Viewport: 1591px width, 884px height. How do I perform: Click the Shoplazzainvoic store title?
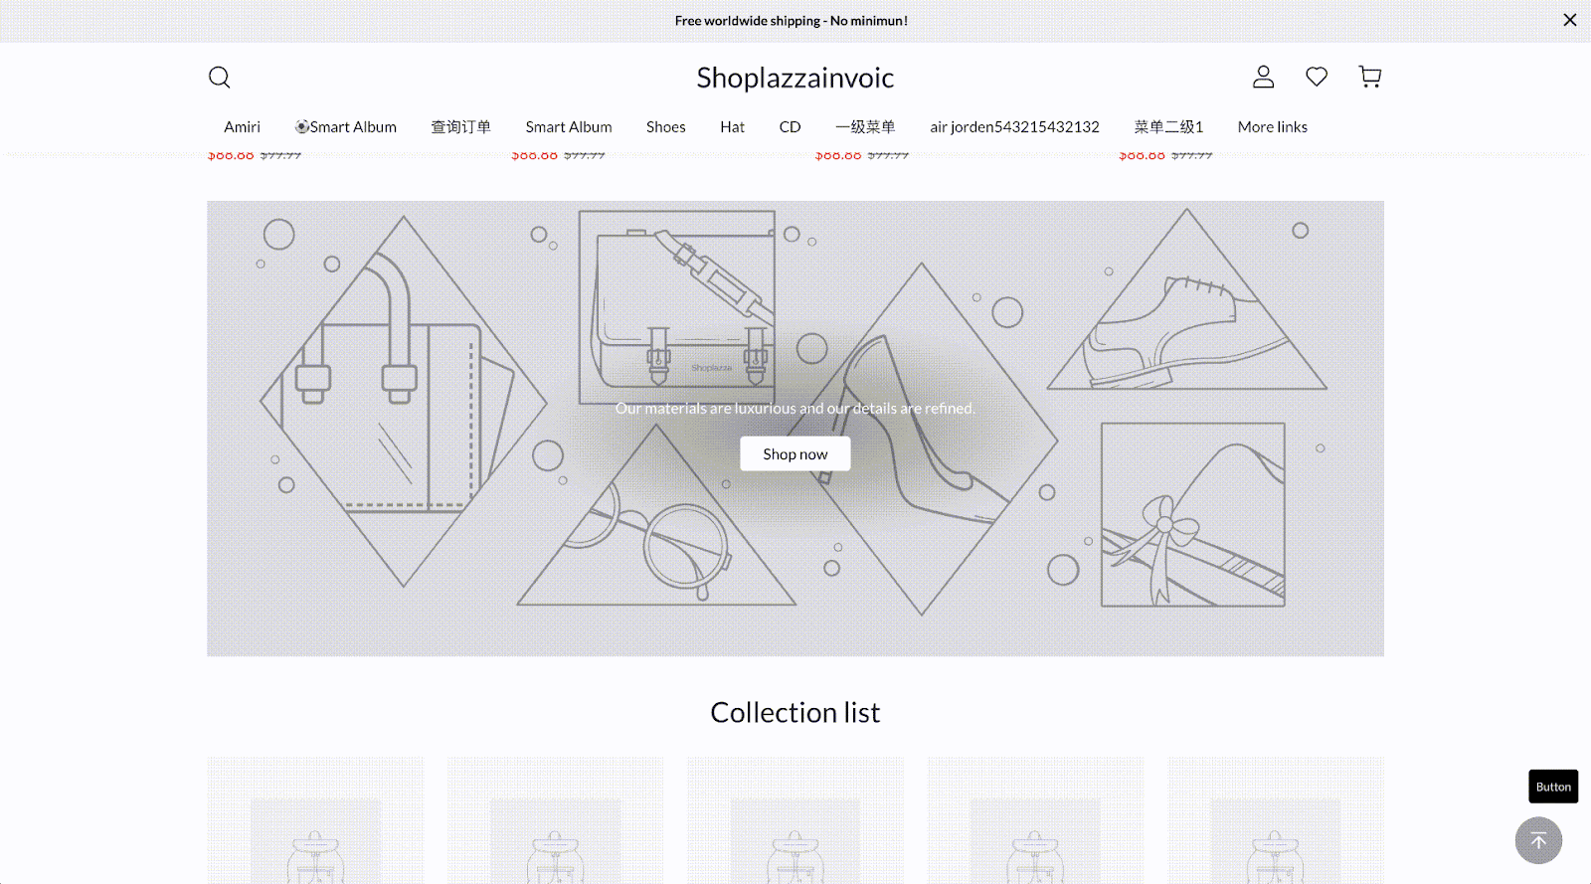click(795, 78)
